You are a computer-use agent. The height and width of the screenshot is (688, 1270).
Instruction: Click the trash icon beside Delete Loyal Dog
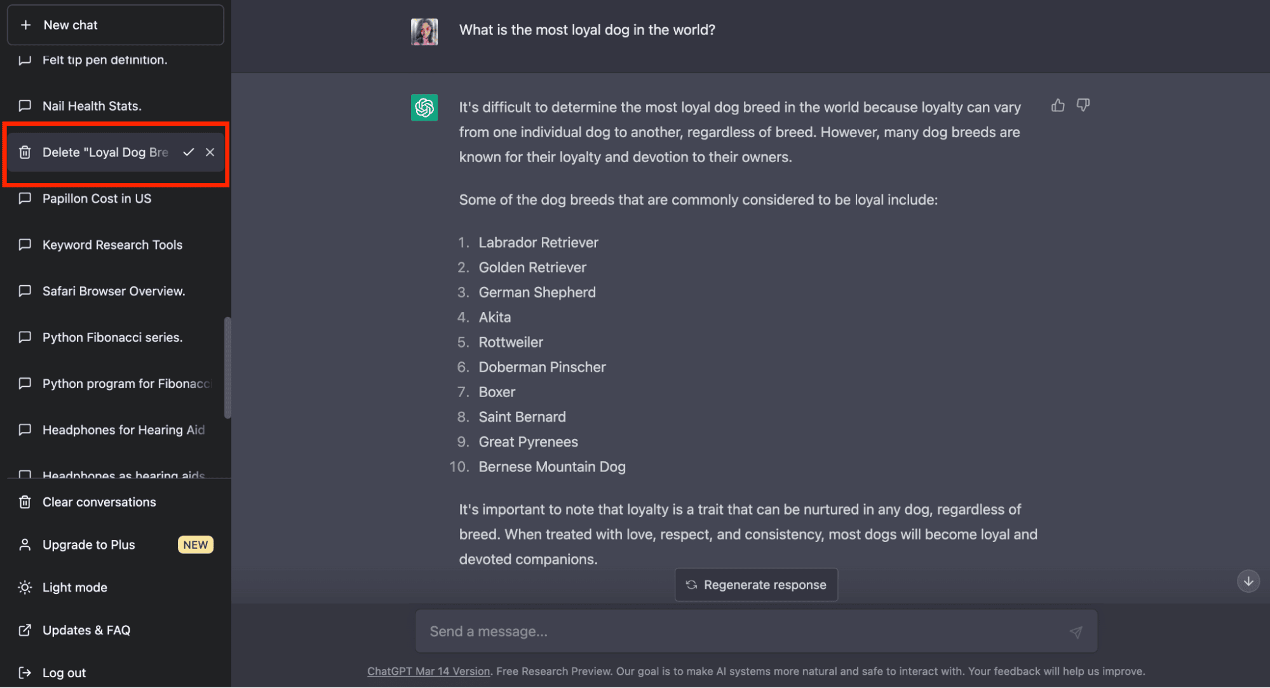[x=25, y=152]
